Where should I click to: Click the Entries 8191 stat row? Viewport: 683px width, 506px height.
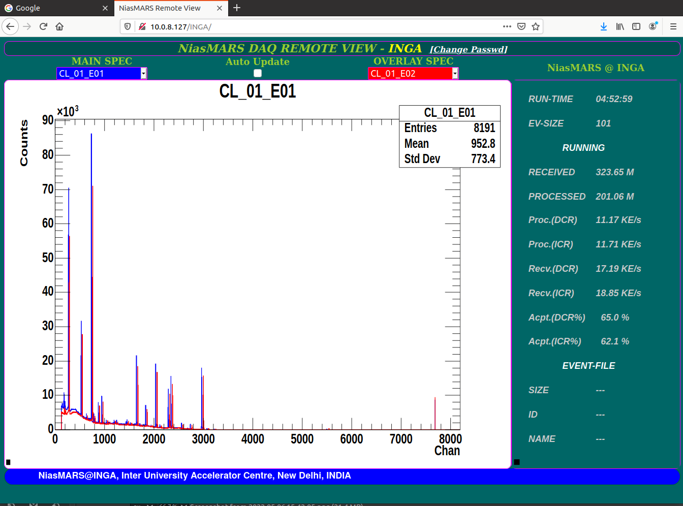(450, 128)
